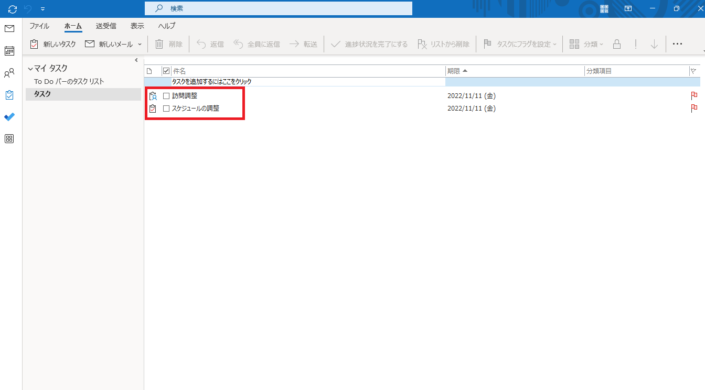Screen dimensions: 705x390
Task: Check the スケジュールの調整 completion box
Action: pos(166,109)
